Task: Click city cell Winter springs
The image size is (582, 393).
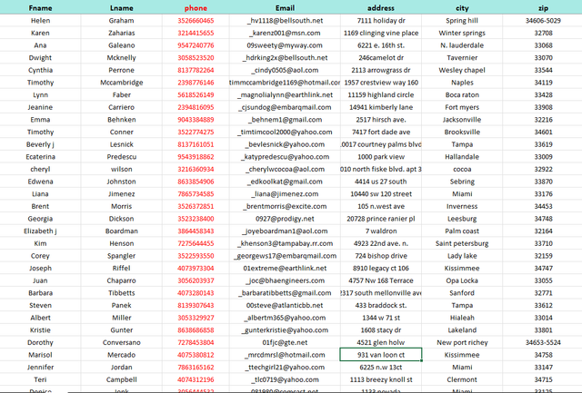Action: pyautogui.click(x=462, y=33)
